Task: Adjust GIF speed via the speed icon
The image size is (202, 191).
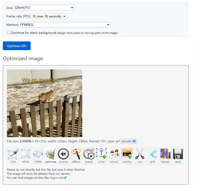Action: tap(89, 156)
